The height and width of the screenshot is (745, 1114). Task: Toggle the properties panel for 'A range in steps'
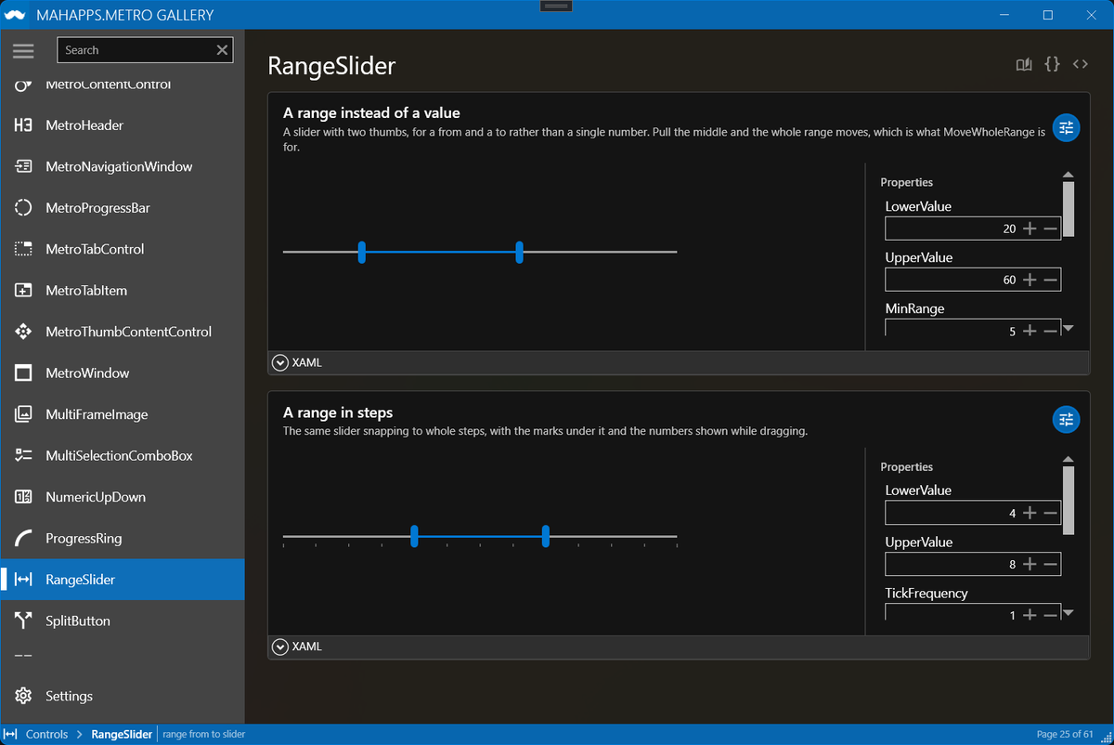1066,419
